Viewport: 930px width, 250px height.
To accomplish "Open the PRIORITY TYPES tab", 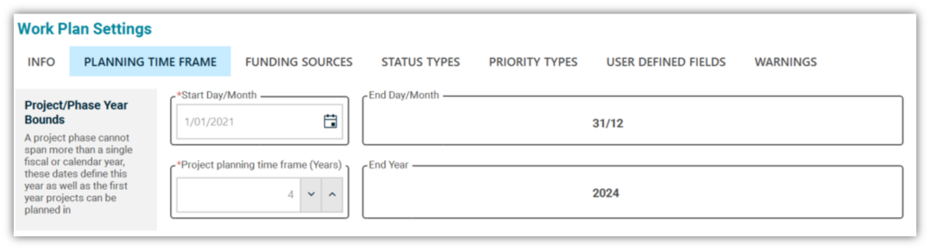I will point(533,62).
